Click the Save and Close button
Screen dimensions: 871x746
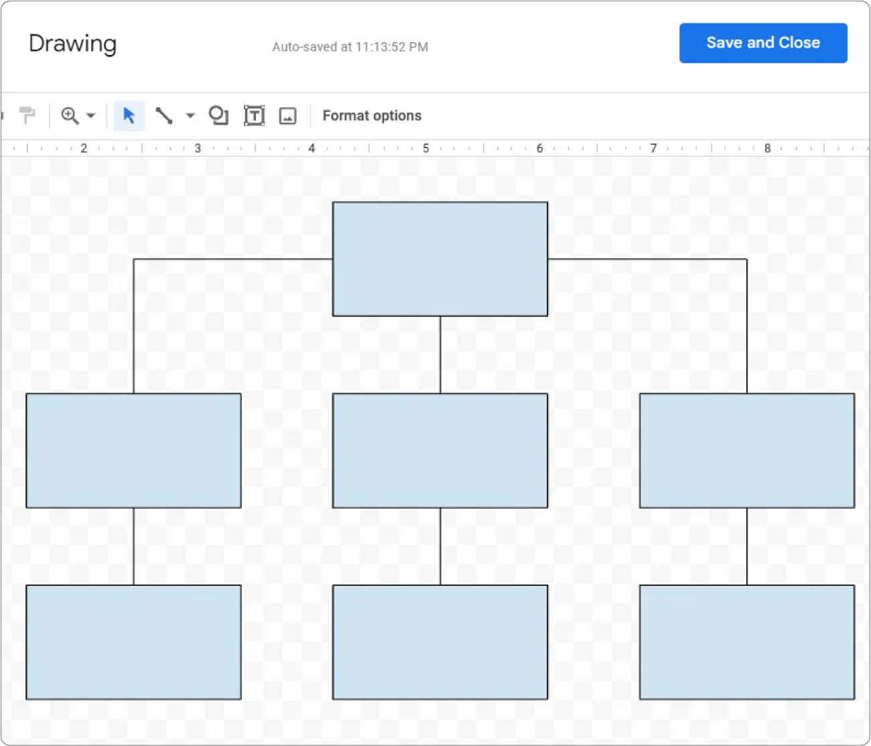coord(762,42)
